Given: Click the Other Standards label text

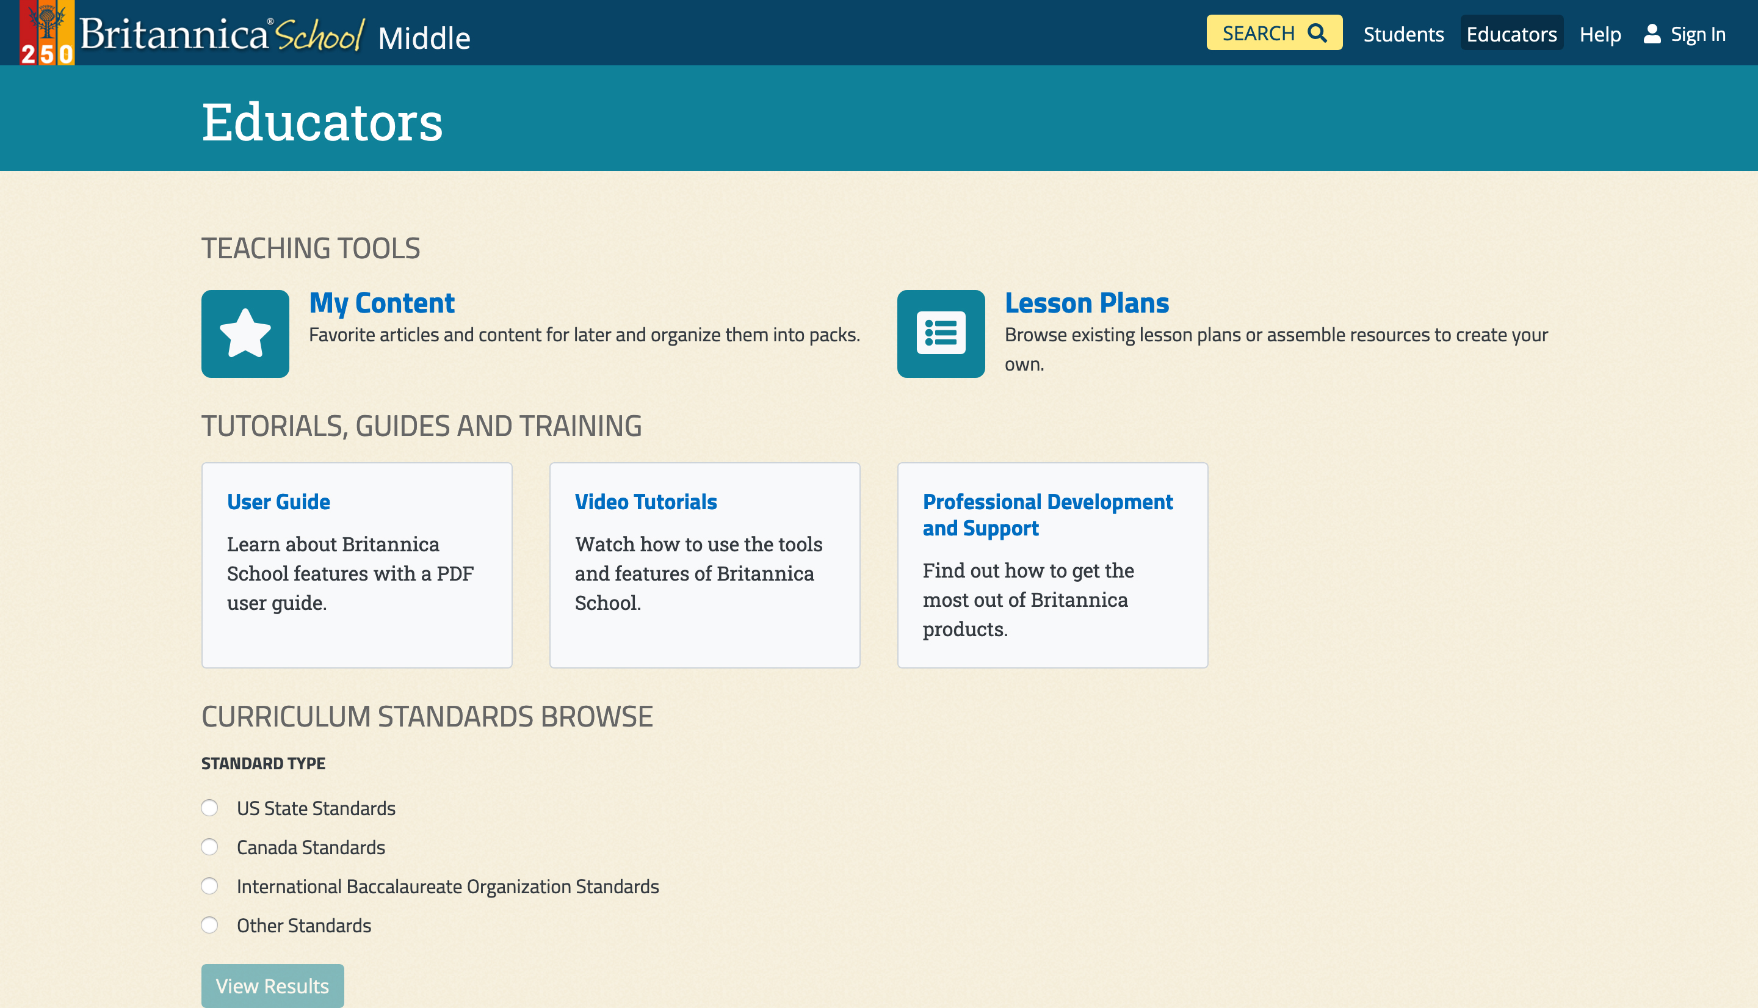Looking at the screenshot, I should [304, 926].
